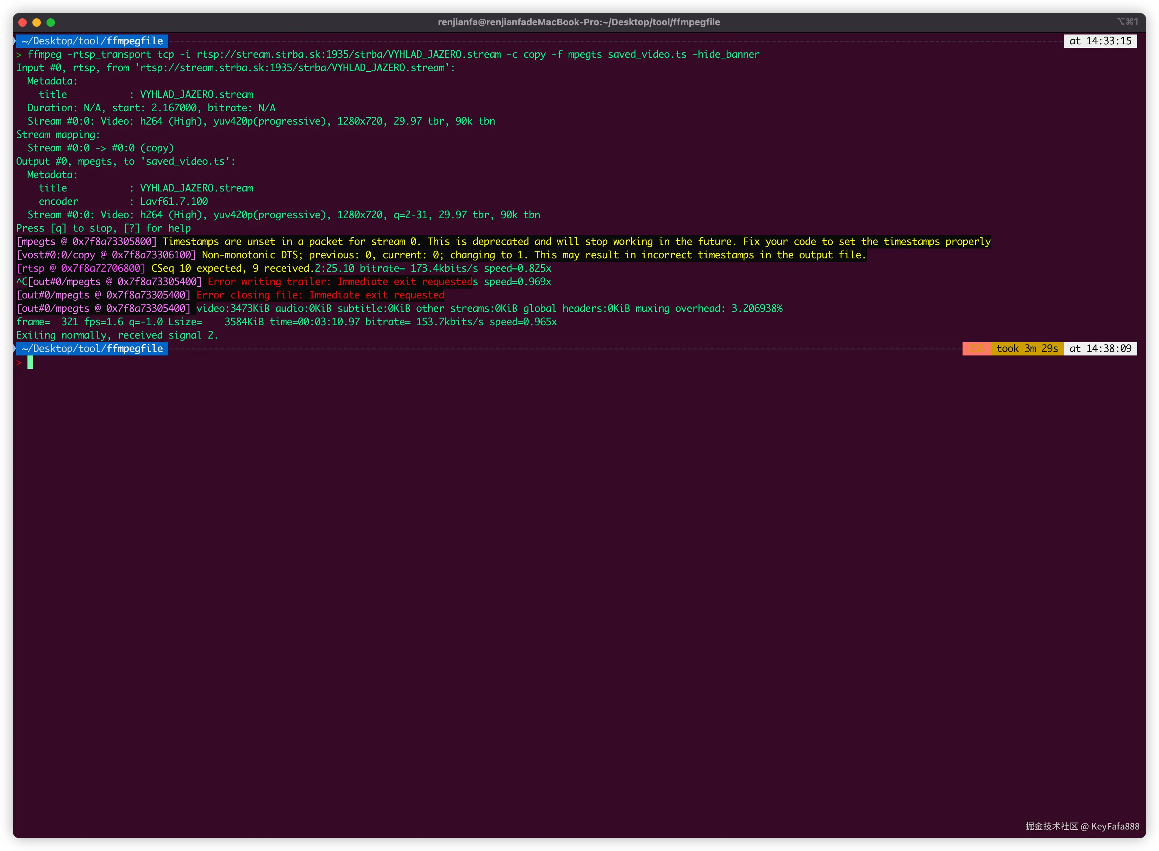Click the ⌥⌘1 shortcut indicator in the title bar
Screen dimensions: 1159x851
point(1127,21)
